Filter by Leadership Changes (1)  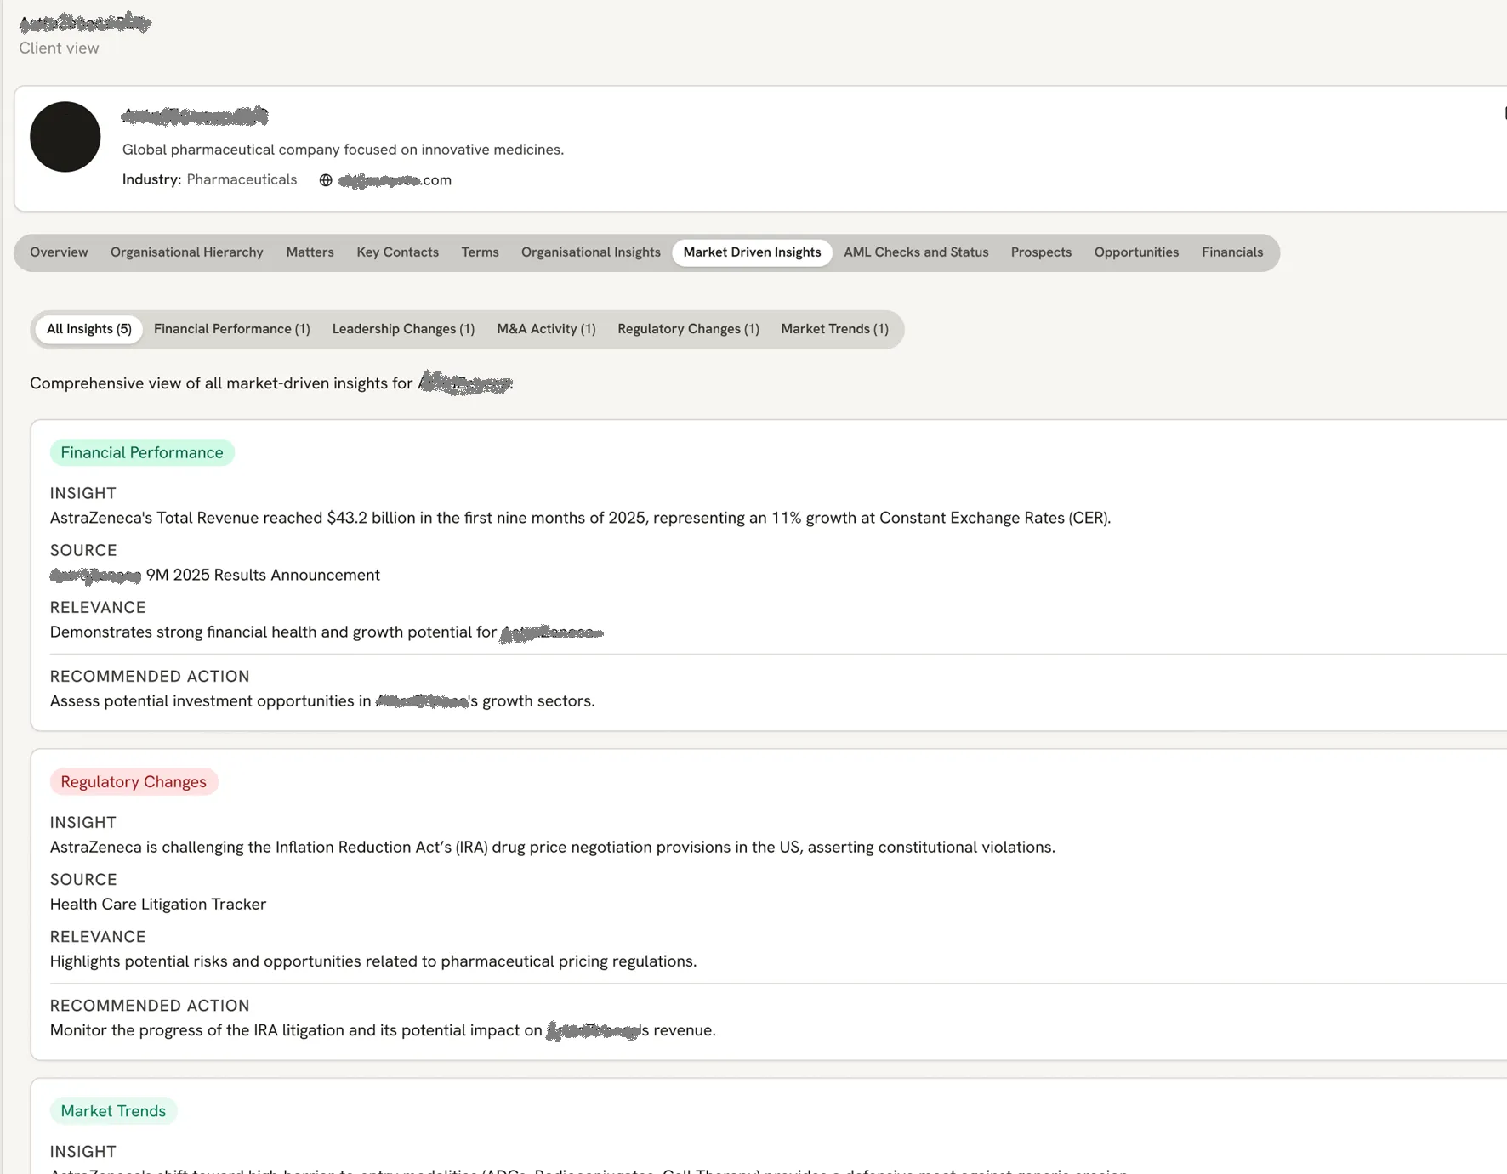point(403,329)
